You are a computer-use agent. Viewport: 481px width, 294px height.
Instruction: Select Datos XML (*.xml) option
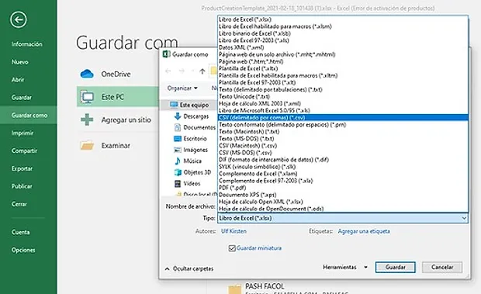click(343, 47)
